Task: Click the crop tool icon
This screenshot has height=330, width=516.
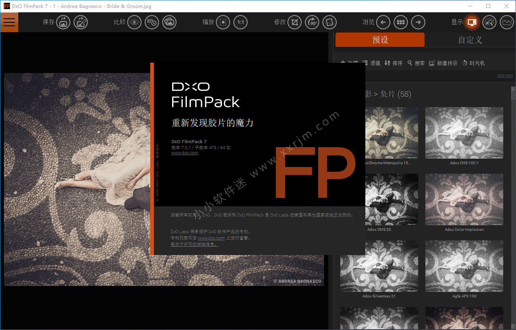Action: [x=295, y=22]
